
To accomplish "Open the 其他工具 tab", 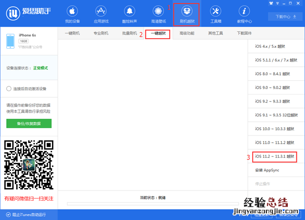I will click(x=215, y=33).
